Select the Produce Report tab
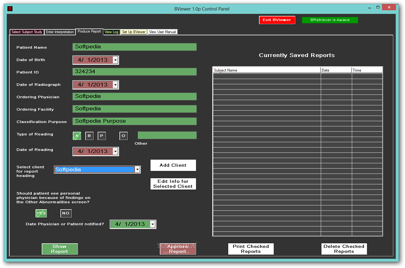Image resolution: width=405 pixels, height=268 pixels. click(89, 32)
